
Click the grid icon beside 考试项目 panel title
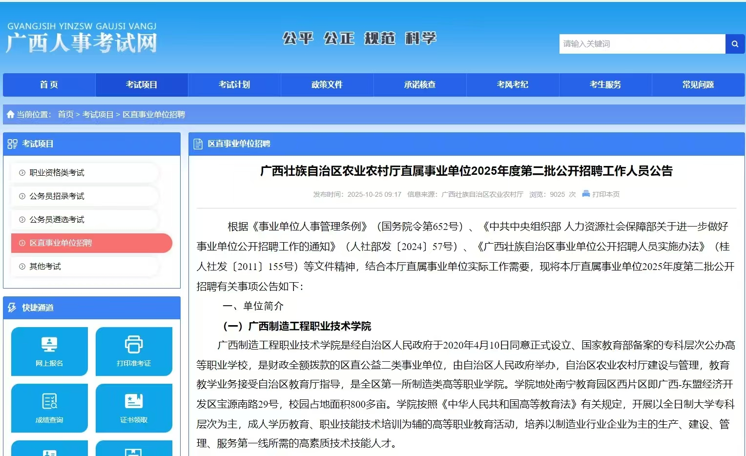point(12,144)
